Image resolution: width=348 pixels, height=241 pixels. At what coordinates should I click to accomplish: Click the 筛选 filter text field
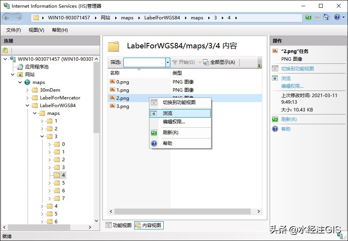coord(144,62)
